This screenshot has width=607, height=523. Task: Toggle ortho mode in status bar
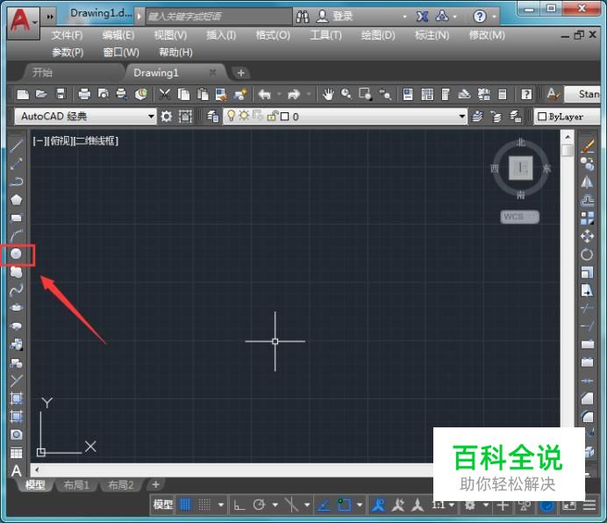[239, 505]
